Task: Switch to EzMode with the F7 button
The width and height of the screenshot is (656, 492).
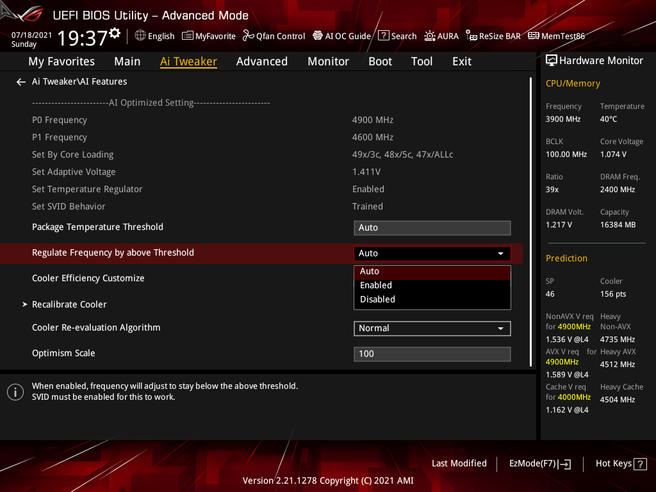Action: pyautogui.click(x=539, y=463)
